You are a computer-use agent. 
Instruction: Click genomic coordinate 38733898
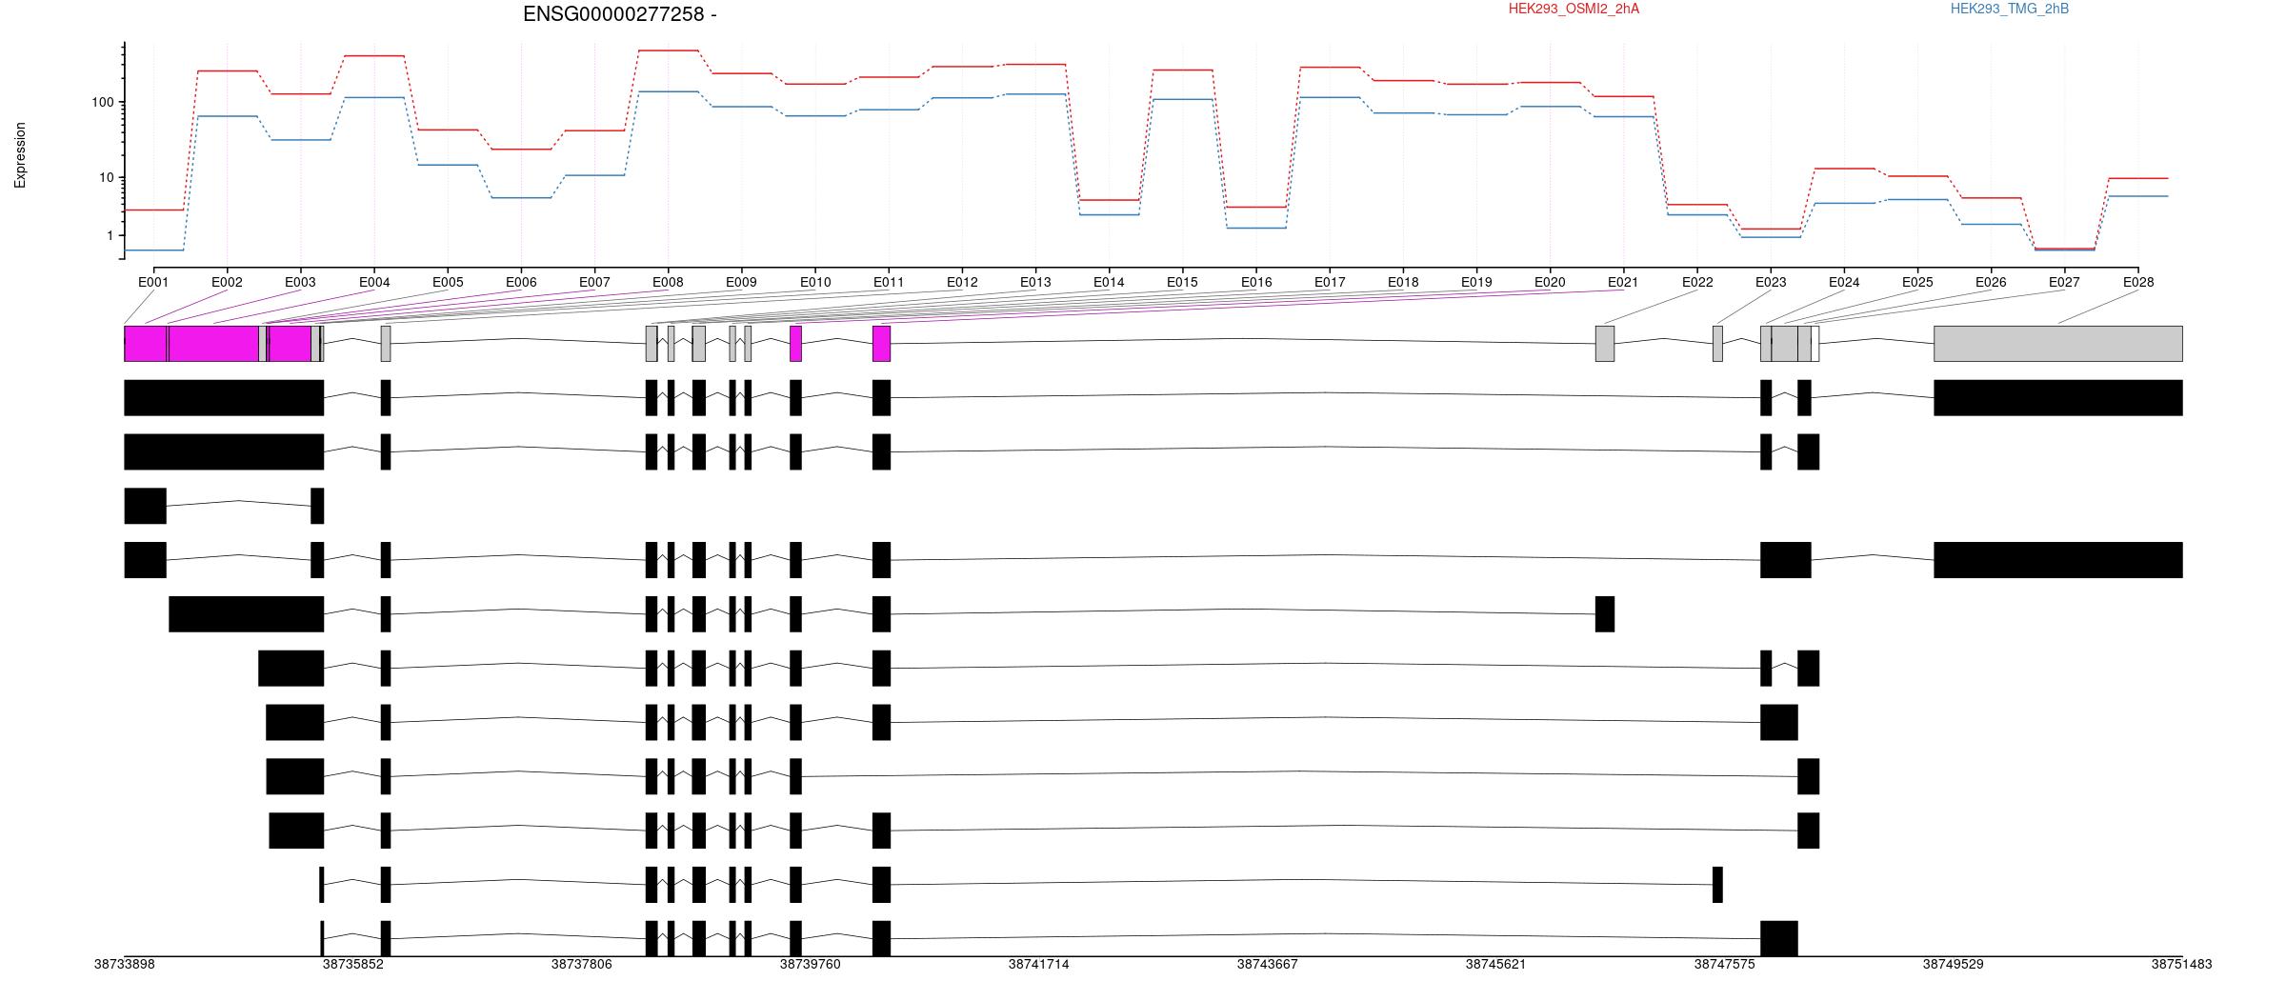point(125,964)
